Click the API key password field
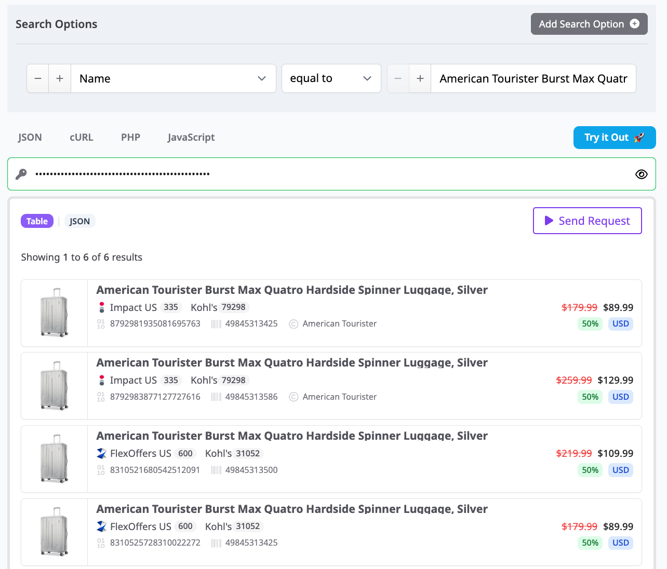 point(331,174)
